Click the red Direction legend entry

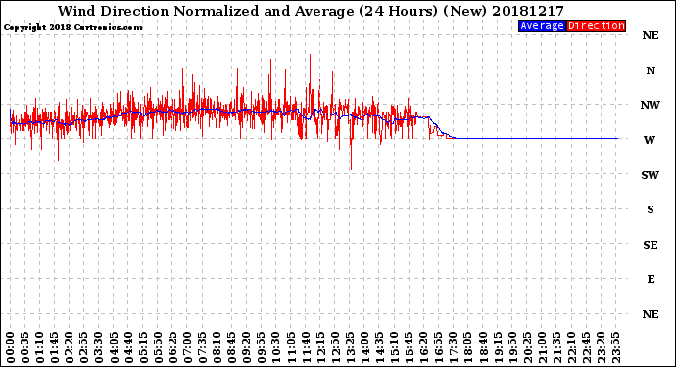(596, 25)
